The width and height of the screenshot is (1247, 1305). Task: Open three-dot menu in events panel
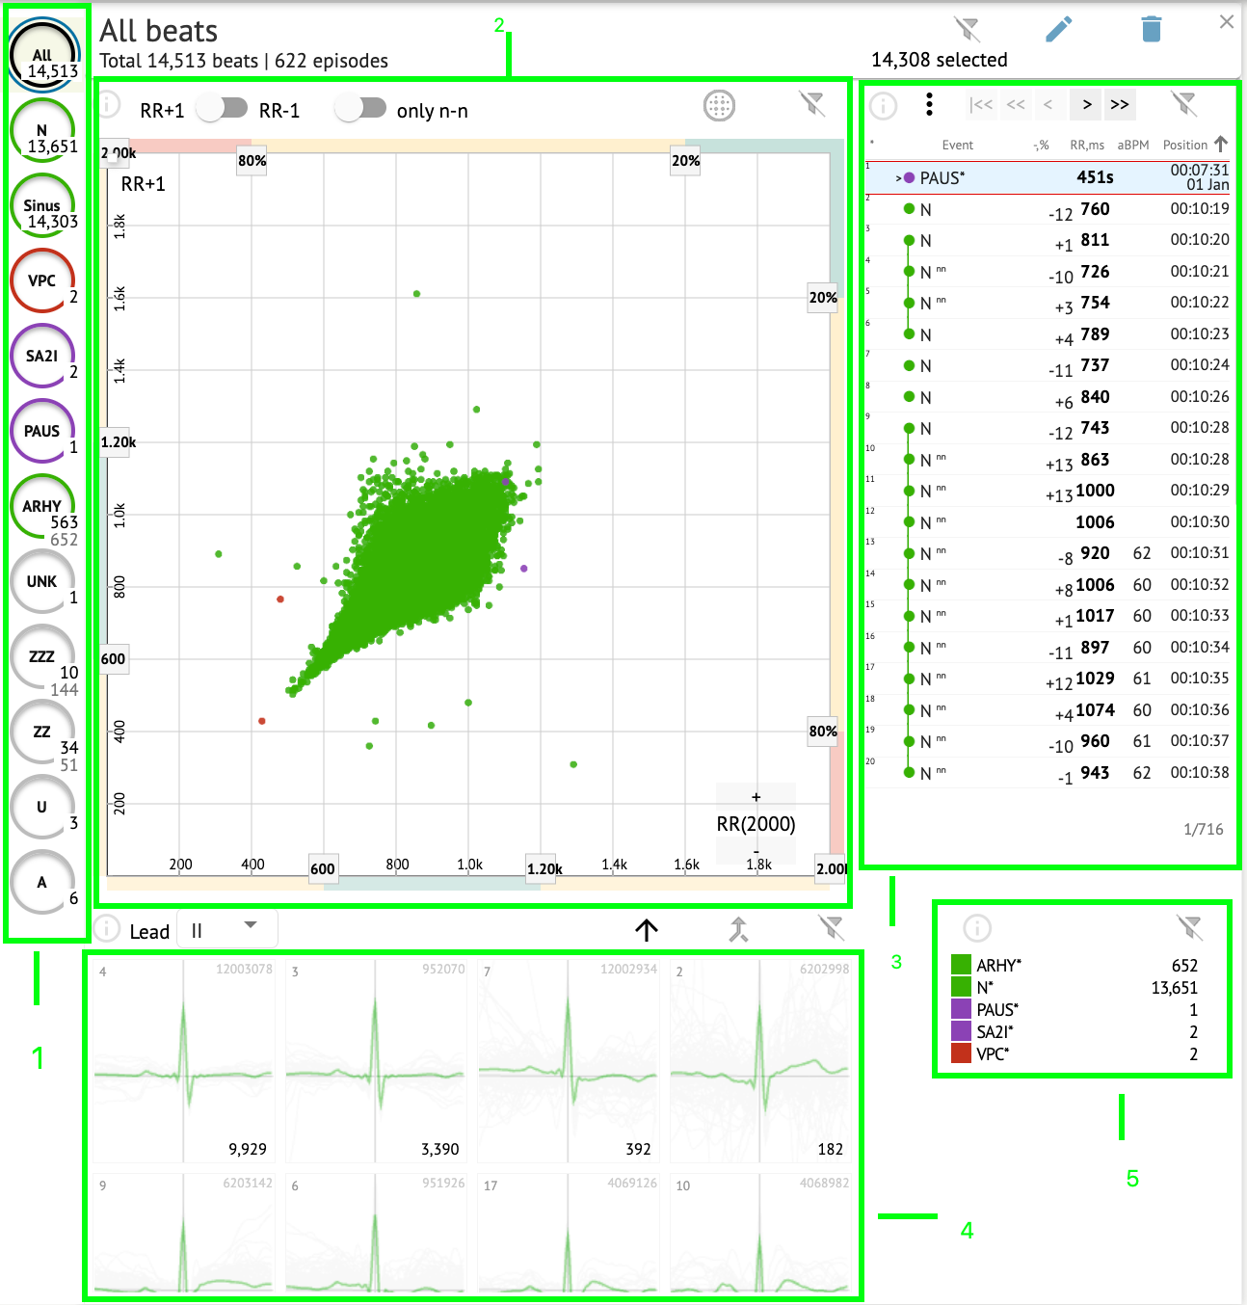coord(929,104)
